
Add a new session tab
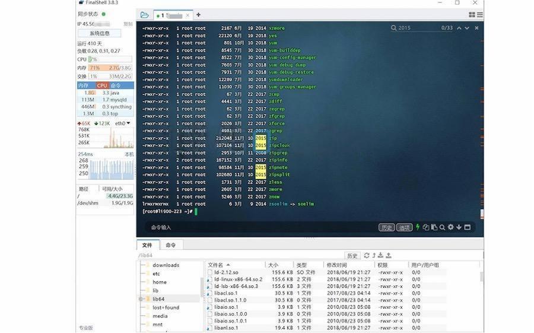point(198,15)
